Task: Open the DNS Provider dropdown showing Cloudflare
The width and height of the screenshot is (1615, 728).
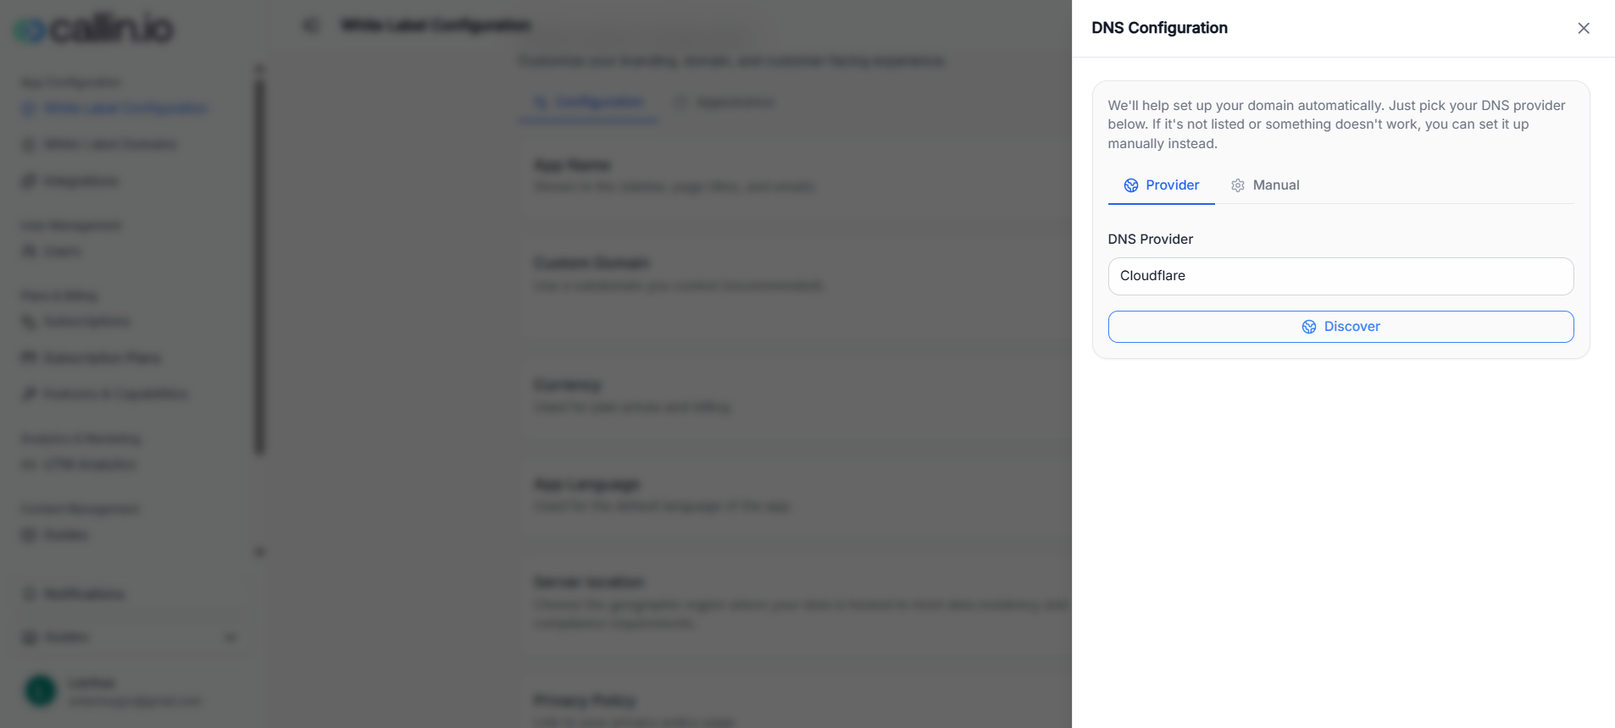Action: pyautogui.click(x=1340, y=276)
